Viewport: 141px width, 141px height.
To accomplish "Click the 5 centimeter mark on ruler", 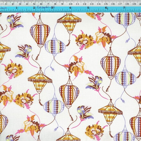I will [x=34, y=4].
